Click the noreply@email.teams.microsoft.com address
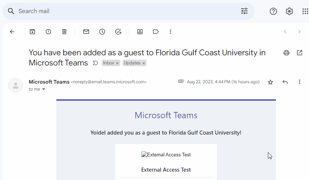Viewport: 309px width, 180px height. pyautogui.click(x=109, y=82)
